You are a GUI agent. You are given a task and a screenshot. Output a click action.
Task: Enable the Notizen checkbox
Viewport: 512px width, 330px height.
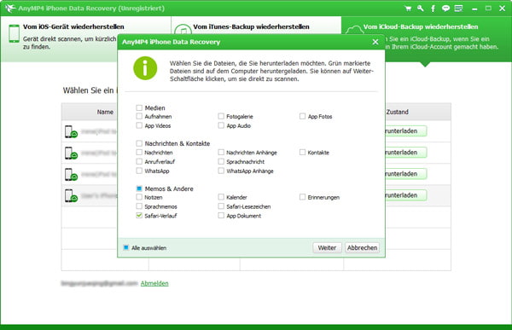(x=139, y=197)
